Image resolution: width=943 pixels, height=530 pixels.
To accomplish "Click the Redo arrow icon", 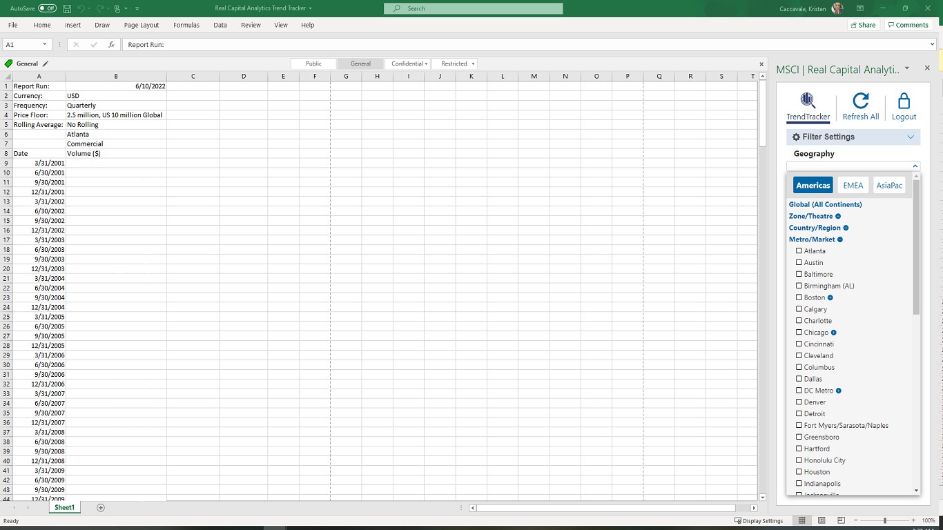I will click(100, 8).
